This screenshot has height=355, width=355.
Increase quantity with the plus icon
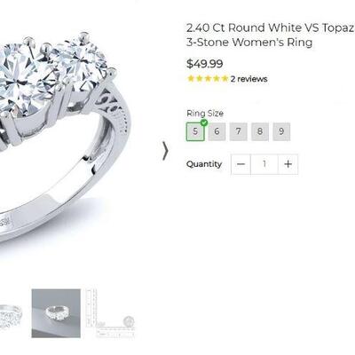click(x=288, y=164)
